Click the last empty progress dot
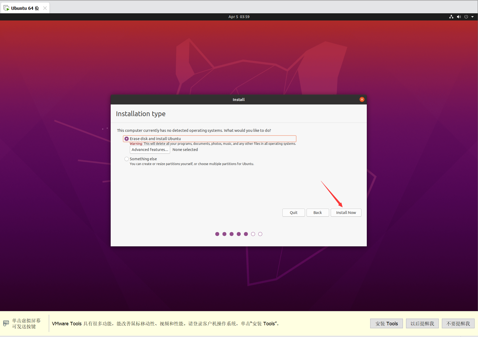This screenshot has height=337, width=478. pos(260,234)
